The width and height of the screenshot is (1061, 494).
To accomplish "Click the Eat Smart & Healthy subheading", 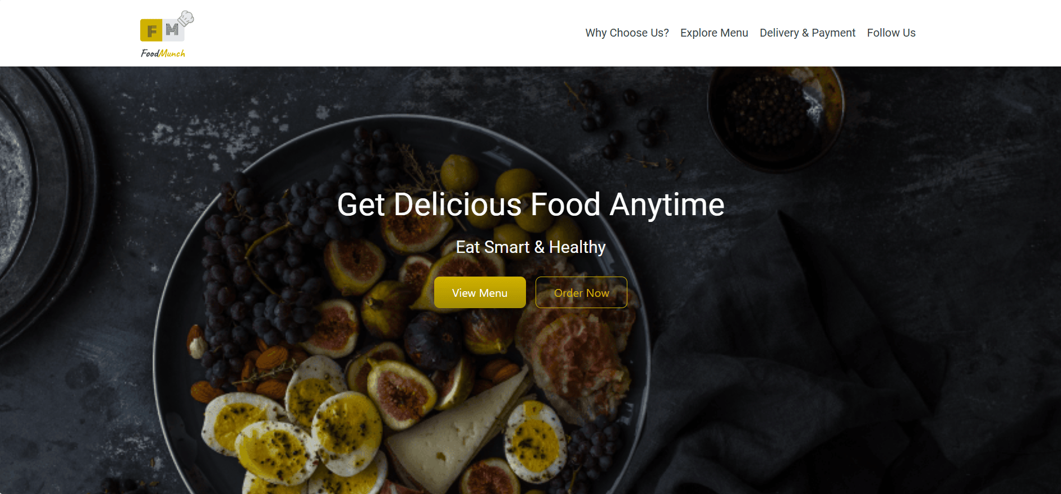I will [x=530, y=247].
